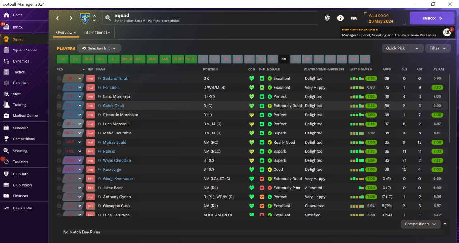Open the FM menu icon

click(x=354, y=18)
